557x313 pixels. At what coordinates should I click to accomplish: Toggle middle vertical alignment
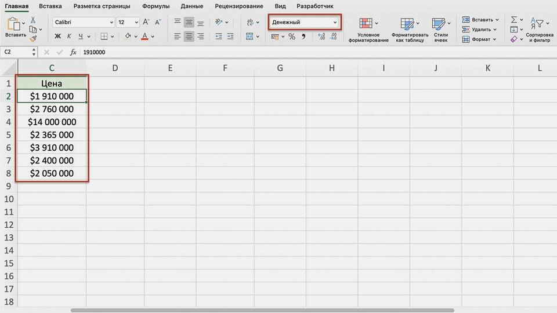(x=189, y=23)
